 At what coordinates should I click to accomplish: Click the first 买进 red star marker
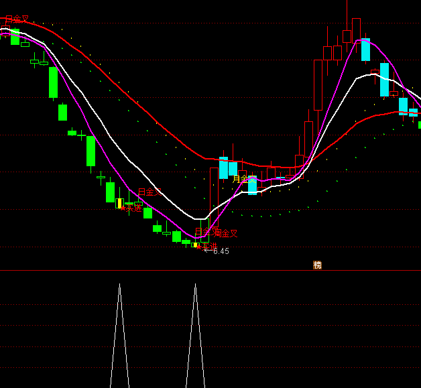124,208
